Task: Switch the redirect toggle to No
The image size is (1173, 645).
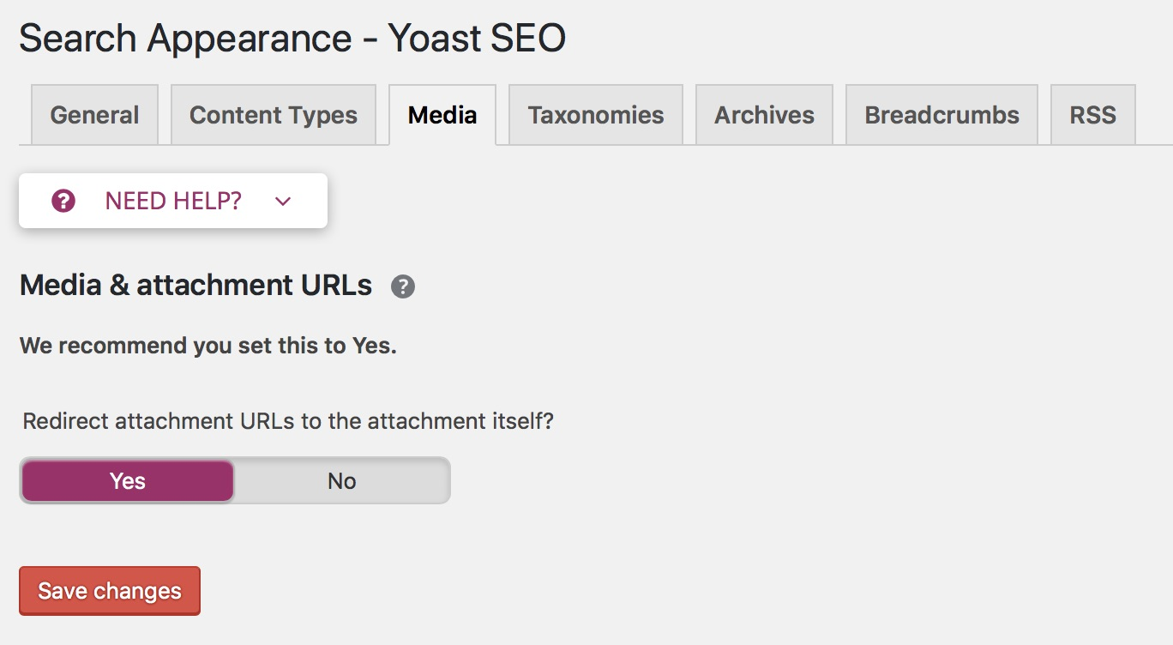Action: tap(341, 481)
